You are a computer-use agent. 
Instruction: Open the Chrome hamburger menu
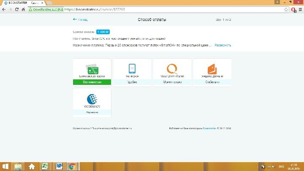(300, 9)
